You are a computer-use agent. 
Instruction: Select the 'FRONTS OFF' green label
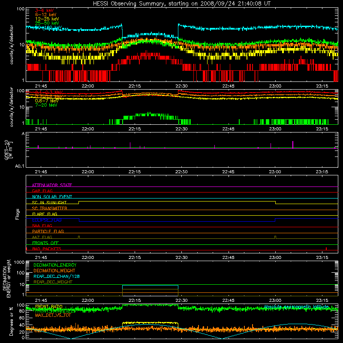coord(45,243)
